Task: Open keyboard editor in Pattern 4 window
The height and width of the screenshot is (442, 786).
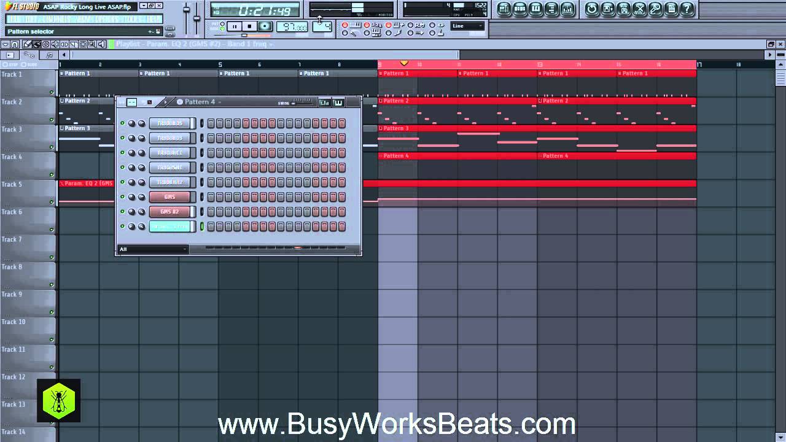Action: click(x=338, y=103)
